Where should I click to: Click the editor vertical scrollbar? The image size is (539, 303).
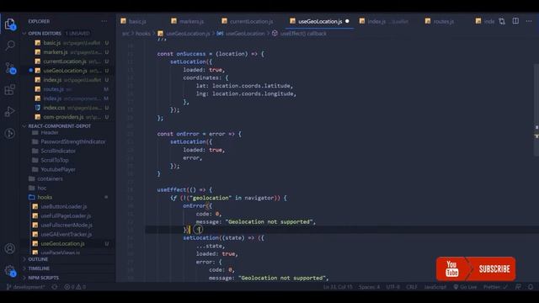click(x=536, y=110)
